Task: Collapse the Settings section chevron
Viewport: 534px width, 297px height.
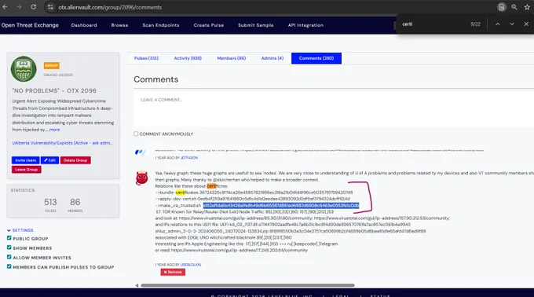Action: pyautogui.click(x=9, y=230)
